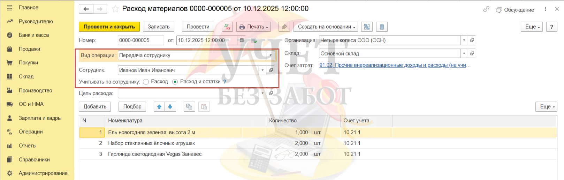Expand the Склад dropdown

tap(464, 53)
